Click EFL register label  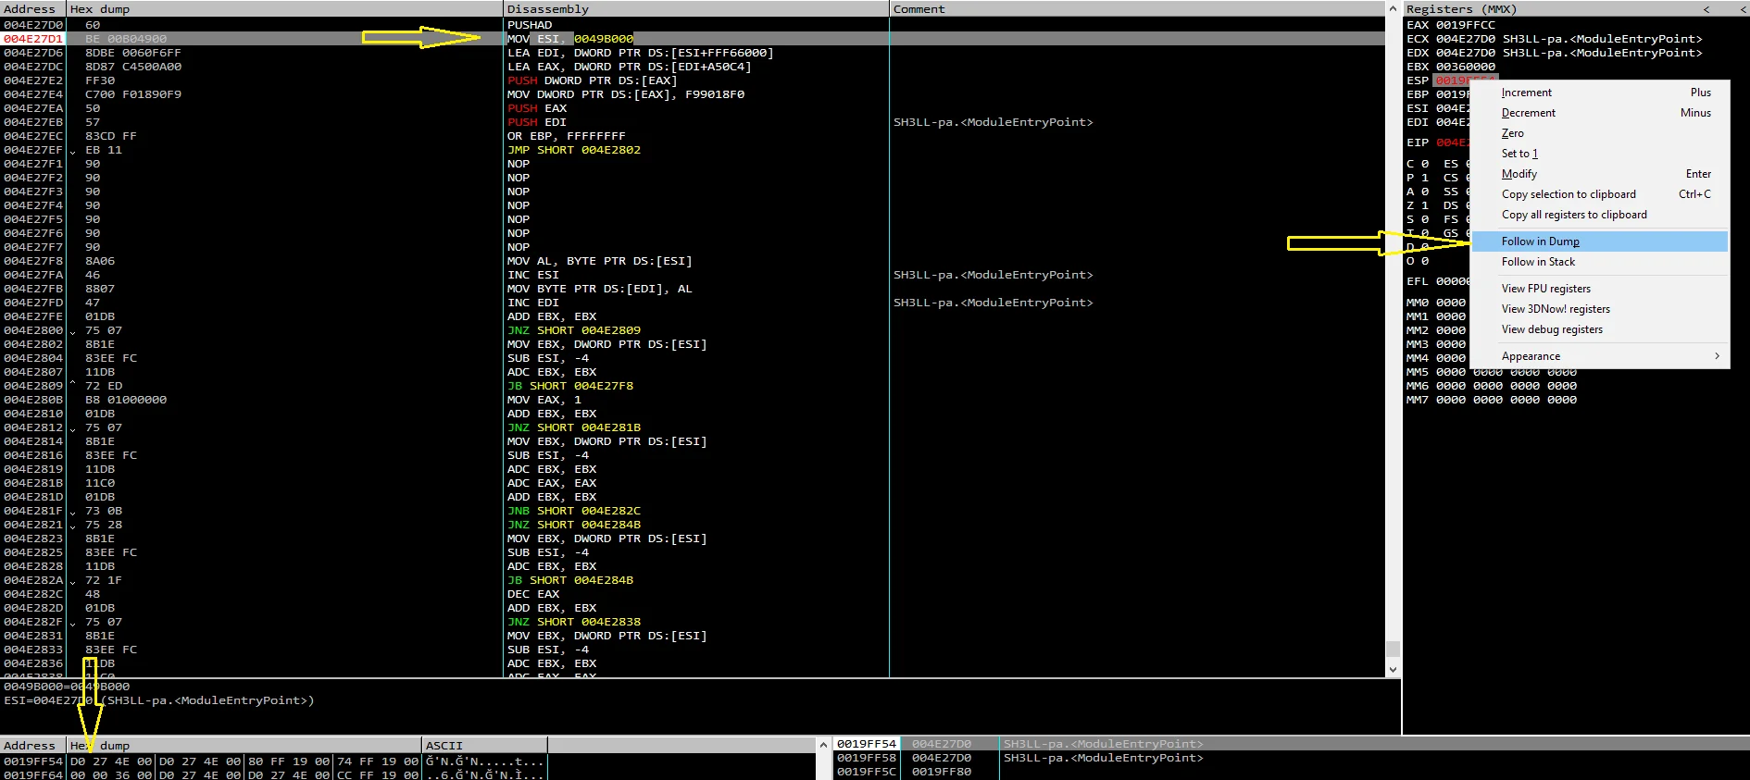(1418, 281)
